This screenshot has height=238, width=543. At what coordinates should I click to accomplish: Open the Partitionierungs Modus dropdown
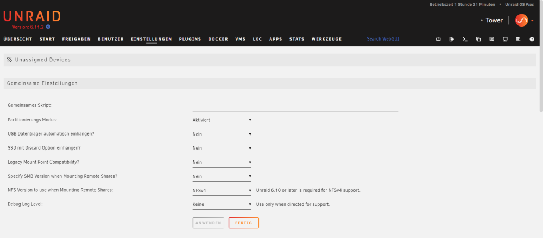tap(222, 120)
